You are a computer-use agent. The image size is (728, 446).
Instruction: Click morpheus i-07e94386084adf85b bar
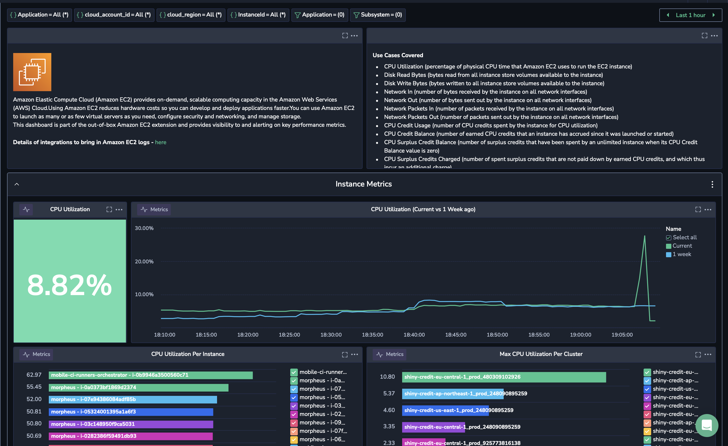click(133, 400)
